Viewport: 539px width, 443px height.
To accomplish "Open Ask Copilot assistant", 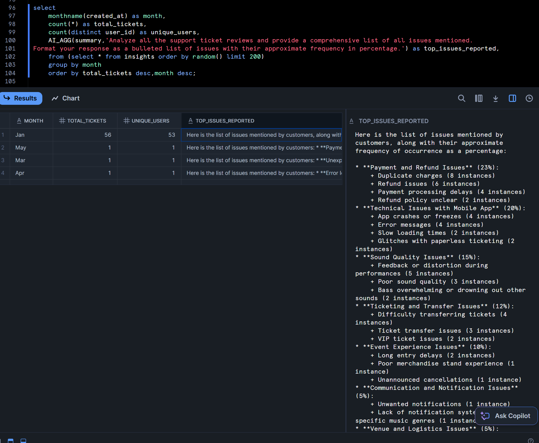I will pyautogui.click(x=506, y=416).
